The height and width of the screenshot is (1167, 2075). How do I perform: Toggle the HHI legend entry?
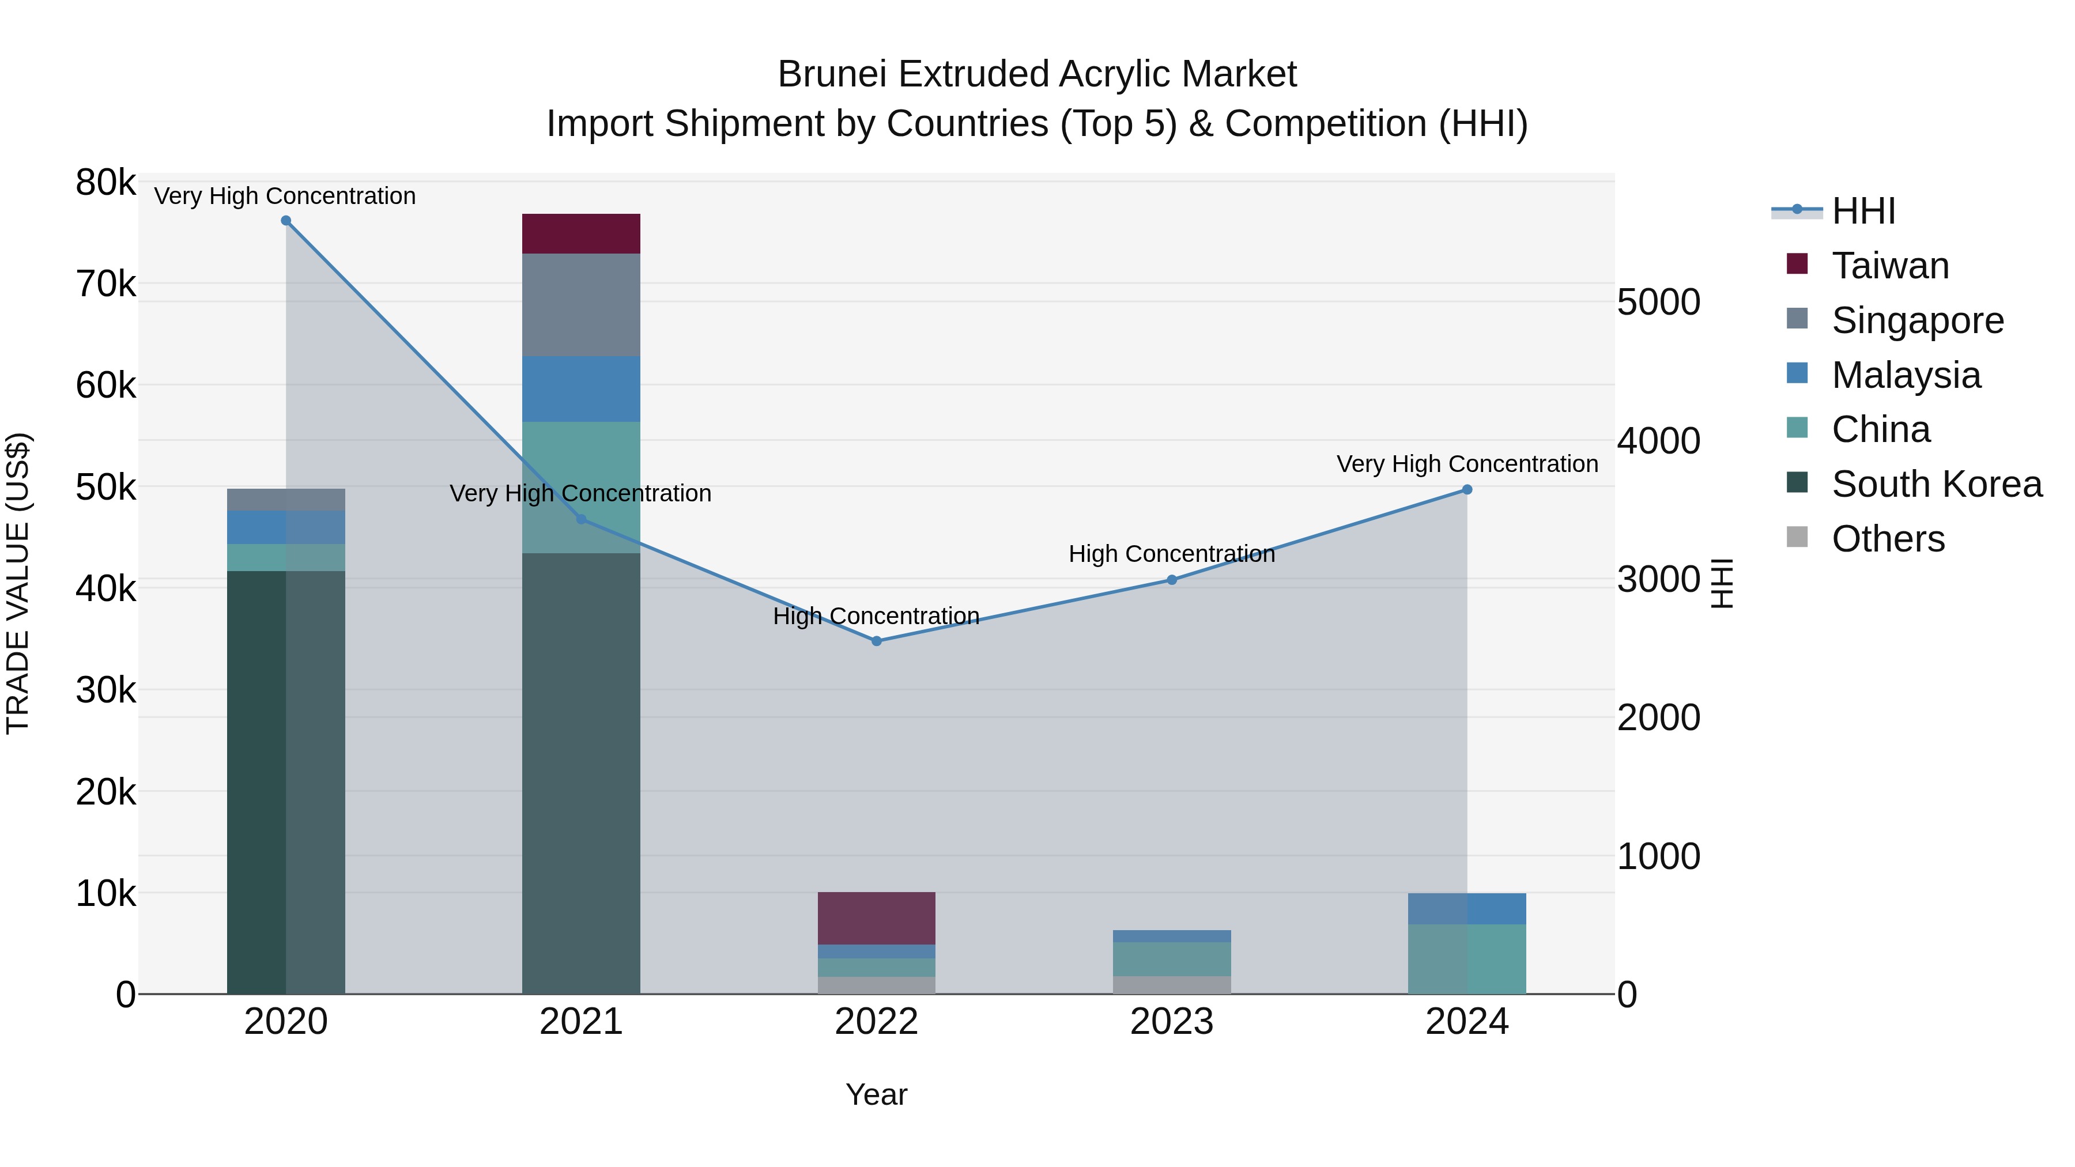tap(1833, 211)
